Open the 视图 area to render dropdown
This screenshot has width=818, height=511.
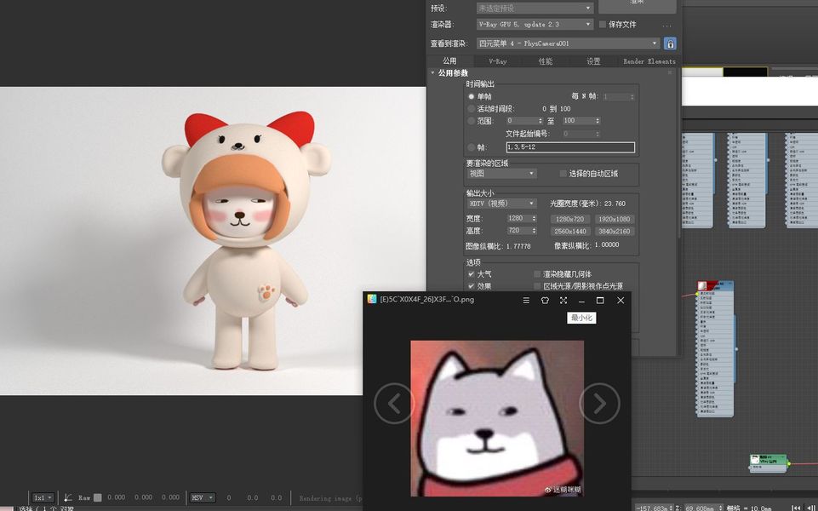coord(501,173)
